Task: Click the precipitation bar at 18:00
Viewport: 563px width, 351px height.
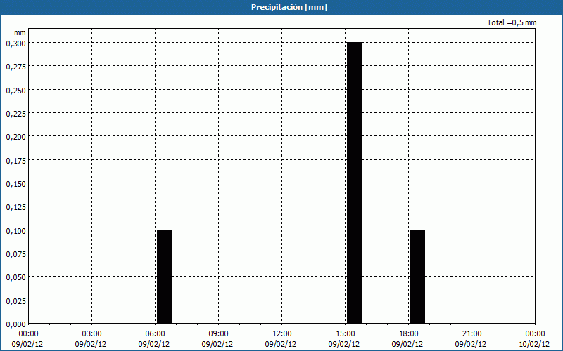Action: coord(417,277)
